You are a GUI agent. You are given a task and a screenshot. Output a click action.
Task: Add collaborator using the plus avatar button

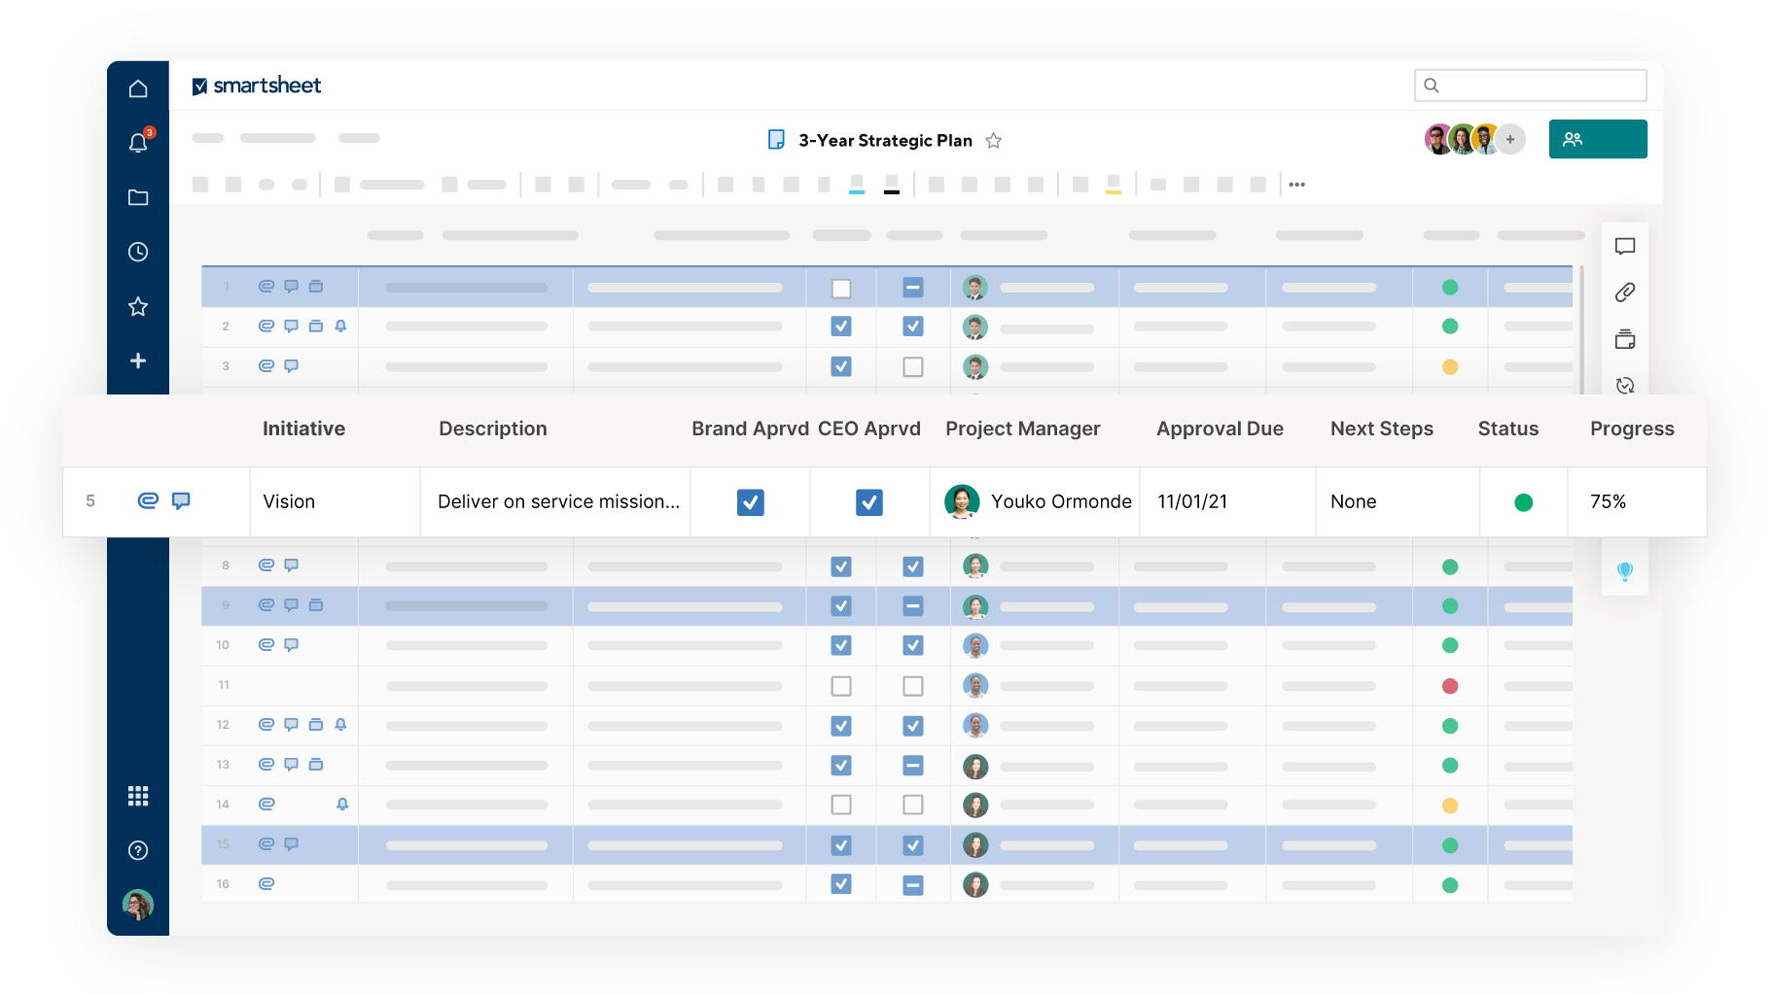click(1509, 139)
